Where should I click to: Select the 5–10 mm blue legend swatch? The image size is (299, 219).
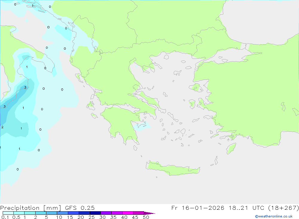(52, 213)
